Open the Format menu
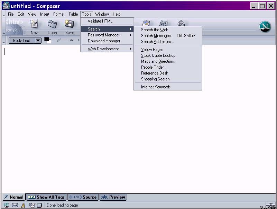Image resolution: width=277 pixels, height=209 pixels. [x=59, y=14]
